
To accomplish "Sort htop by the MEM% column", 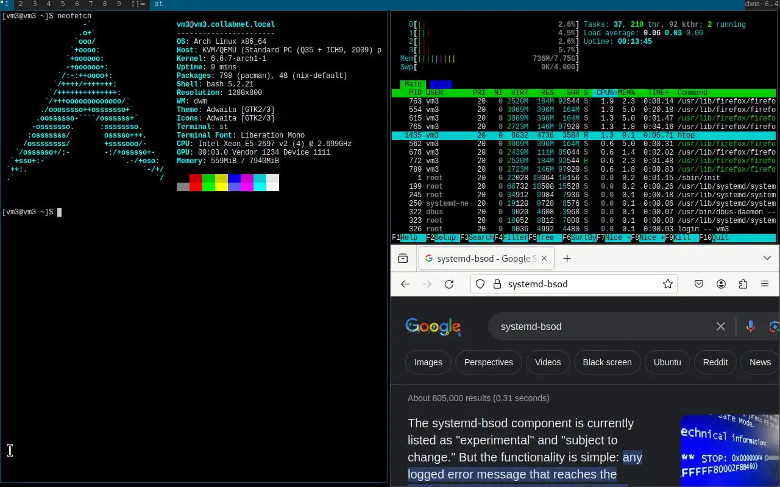I will [626, 93].
